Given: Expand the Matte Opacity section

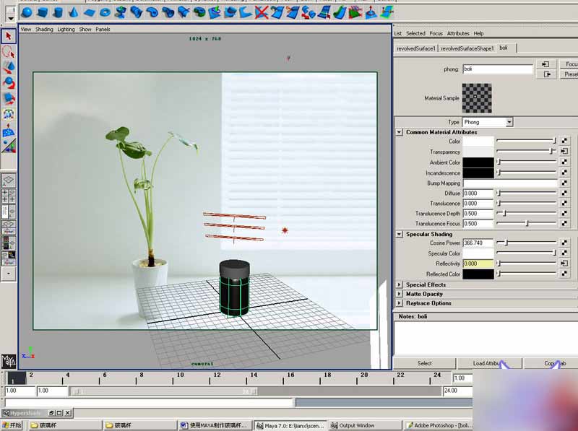Looking at the screenshot, I should click(x=400, y=294).
